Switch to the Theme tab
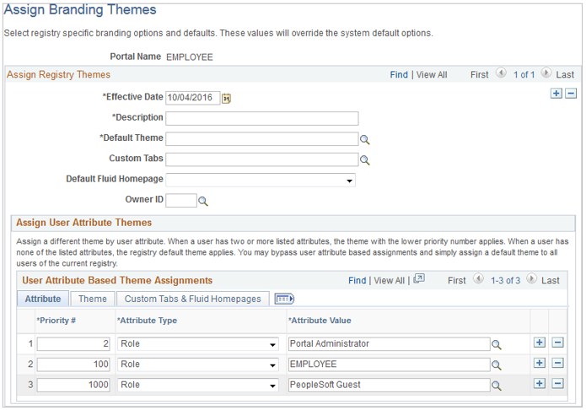This screenshot has width=586, height=410. tap(93, 299)
